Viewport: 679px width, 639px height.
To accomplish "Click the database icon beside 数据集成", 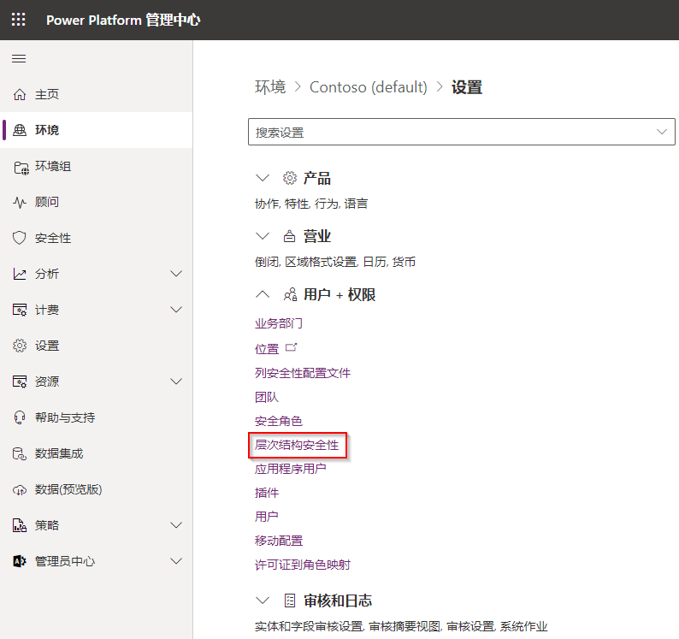I will [20, 453].
